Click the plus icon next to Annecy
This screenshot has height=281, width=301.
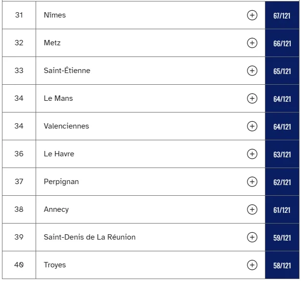(x=252, y=209)
